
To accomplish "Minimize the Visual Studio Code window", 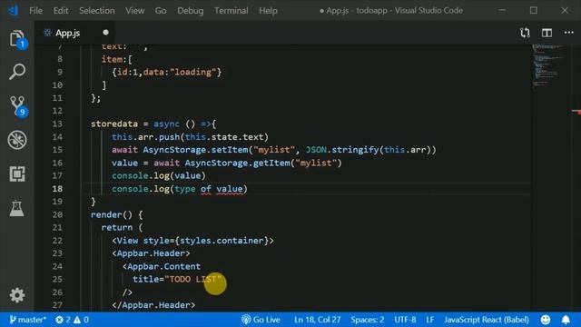I will tap(502, 10).
